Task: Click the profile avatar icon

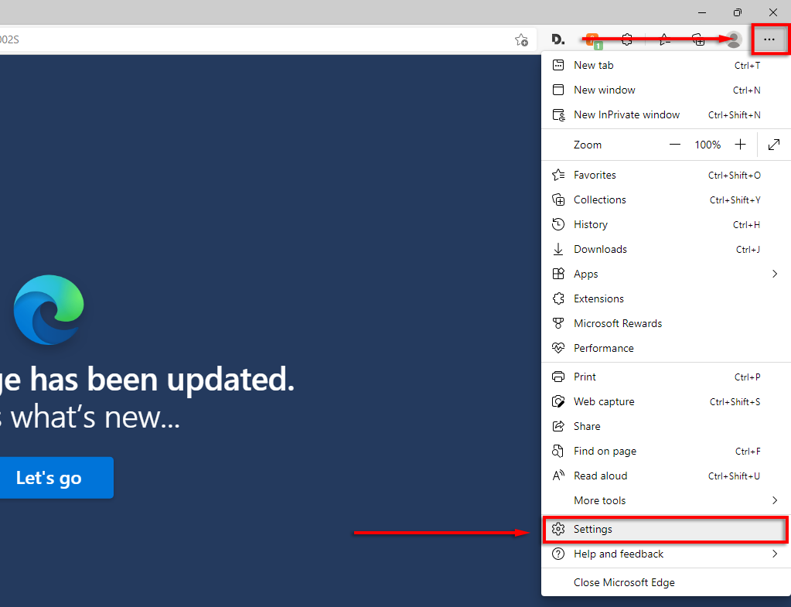Action: click(x=734, y=39)
